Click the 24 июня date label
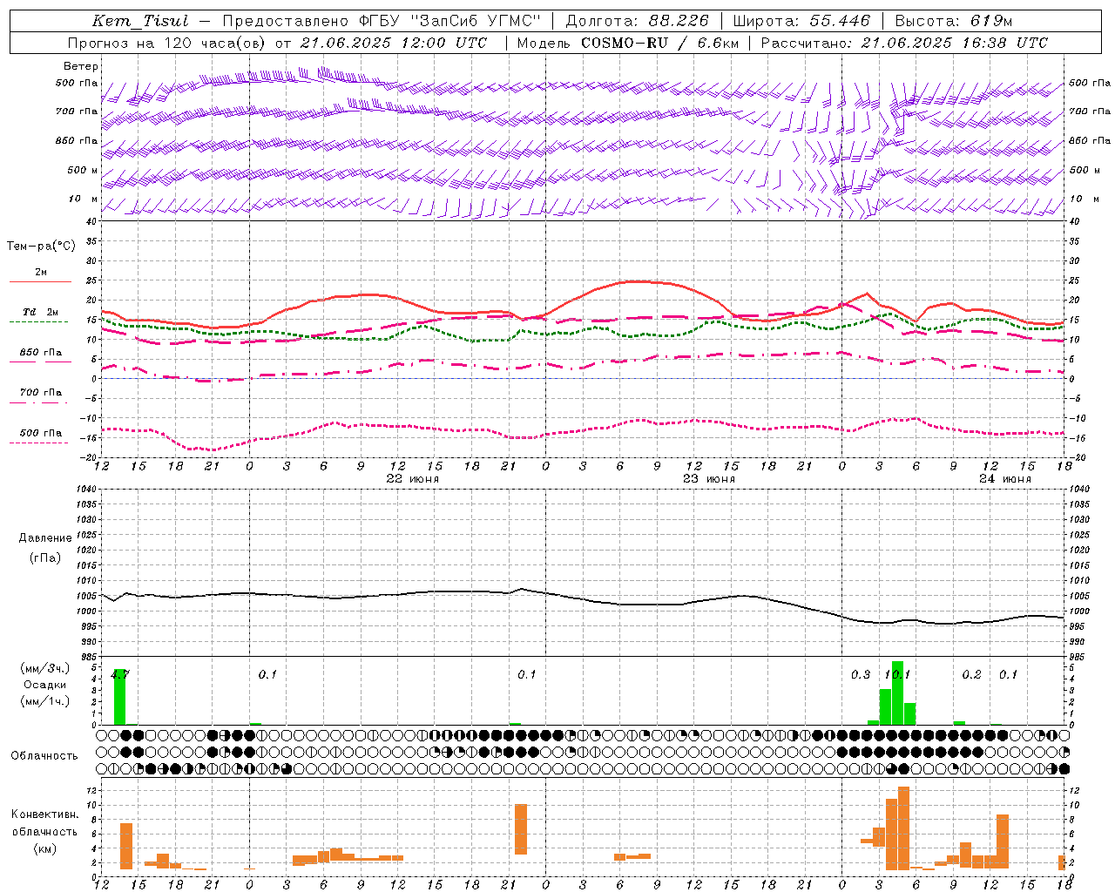 [x=1005, y=479]
